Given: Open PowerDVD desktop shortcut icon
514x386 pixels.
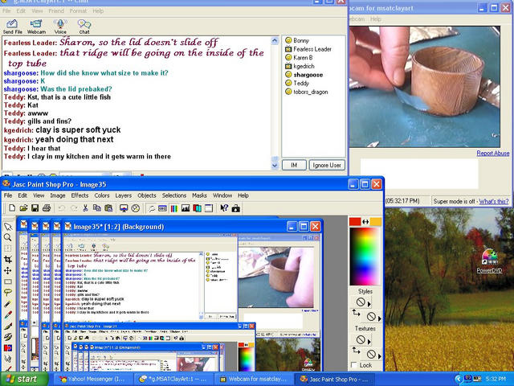Looking at the screenshot, I should 489,261.
